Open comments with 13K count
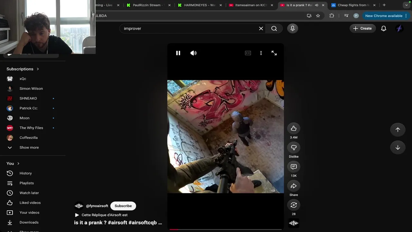 (294, 167)
